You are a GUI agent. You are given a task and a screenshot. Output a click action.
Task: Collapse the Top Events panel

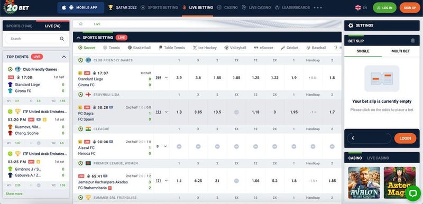64,57
